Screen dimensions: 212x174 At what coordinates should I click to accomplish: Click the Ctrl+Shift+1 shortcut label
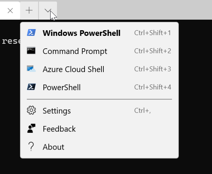(x=153, y=33)
